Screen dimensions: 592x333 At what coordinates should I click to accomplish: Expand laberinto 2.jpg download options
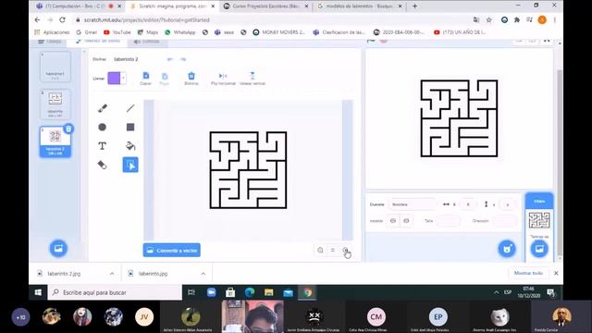click(112, 274)
